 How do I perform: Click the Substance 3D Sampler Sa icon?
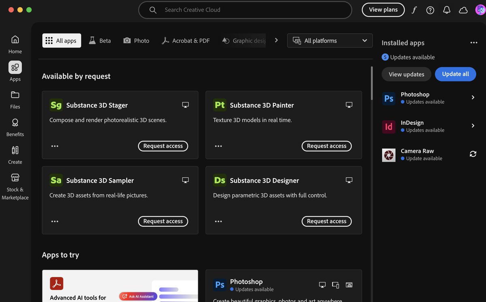point(56,180)
